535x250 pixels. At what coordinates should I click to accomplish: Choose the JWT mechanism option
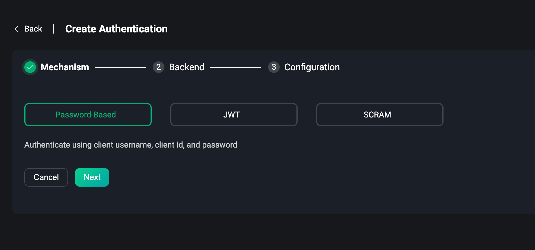coord(234,115)
